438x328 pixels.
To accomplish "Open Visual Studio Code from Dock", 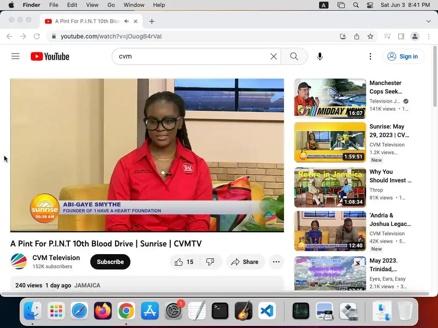I will 267,311.
